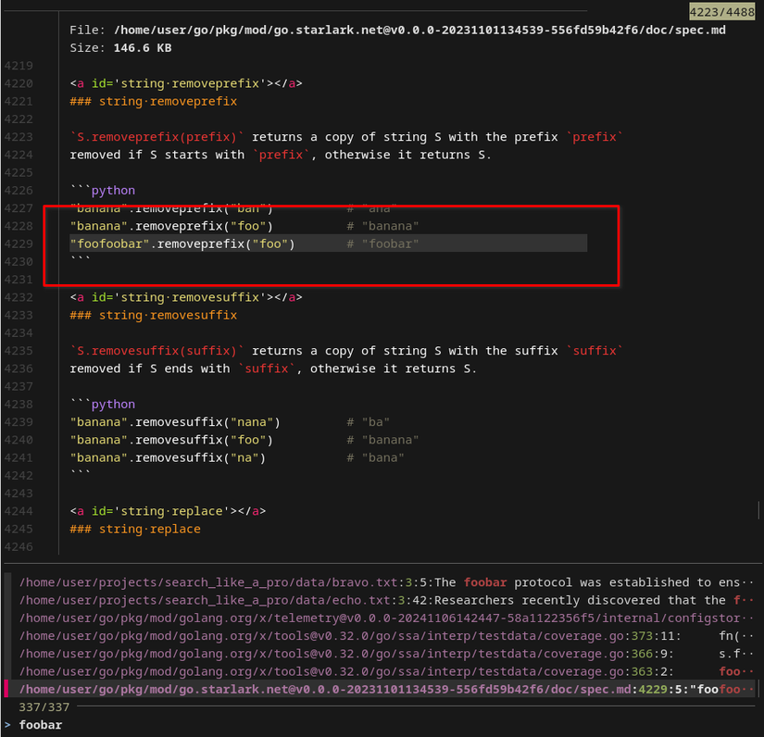This screenshot has height=737, width=764.
Task: Select the telemetry configstore search result
Action: tap(386, 618)
